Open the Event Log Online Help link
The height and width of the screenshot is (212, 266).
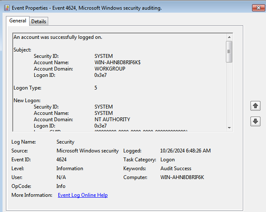(82, 195)
